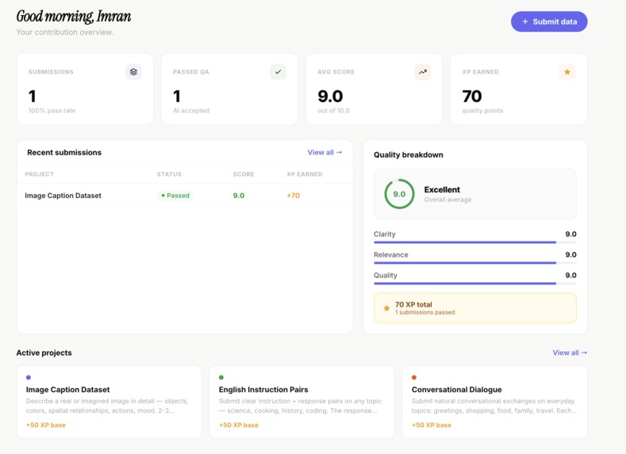
Task: Click the Passed status badge
Action: 175,196
